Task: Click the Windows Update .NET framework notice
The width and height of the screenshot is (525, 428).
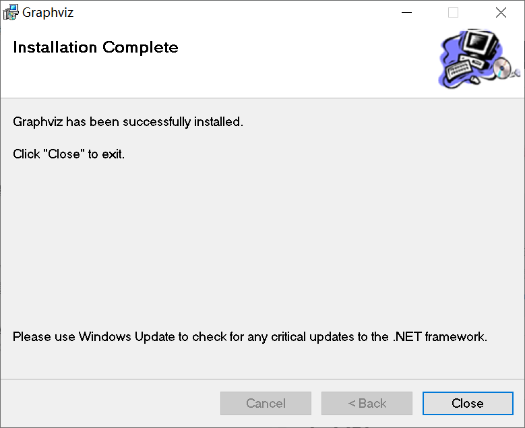Action: (x=250, y=337)
